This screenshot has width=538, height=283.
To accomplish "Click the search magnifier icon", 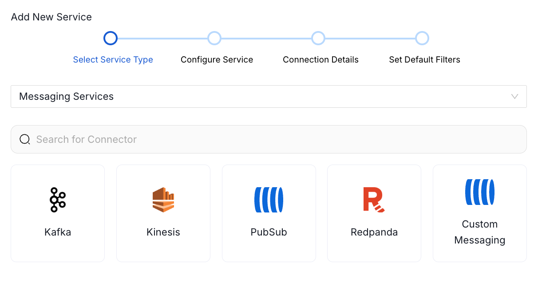I will click(x=25, y=139).
